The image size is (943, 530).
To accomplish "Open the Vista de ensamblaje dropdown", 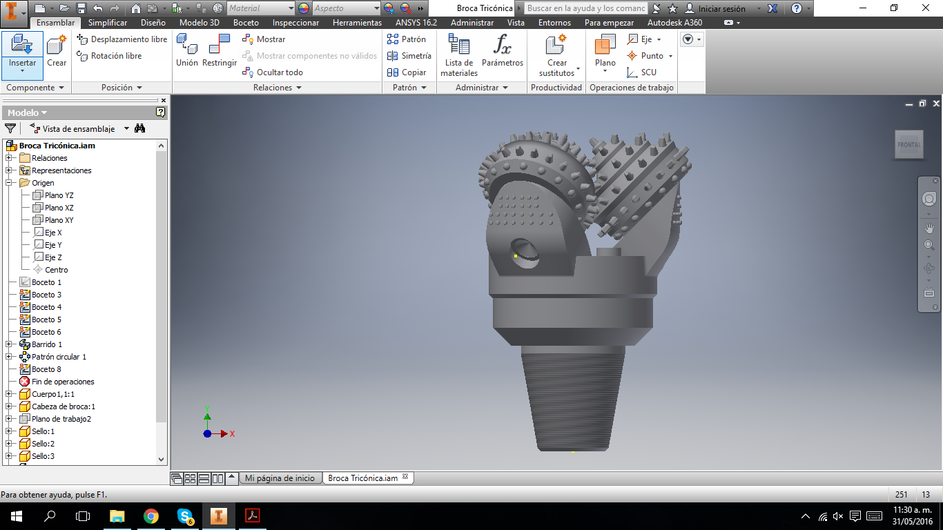I will pos(126,129).
